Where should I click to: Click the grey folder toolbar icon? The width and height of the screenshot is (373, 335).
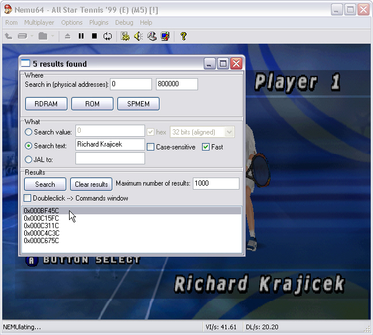[x=43, y=36]
